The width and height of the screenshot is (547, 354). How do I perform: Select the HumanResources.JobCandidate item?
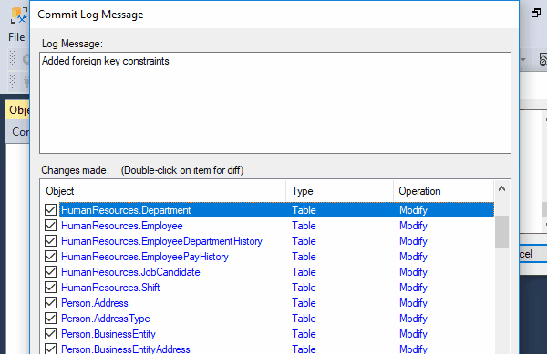coord(130,272)
